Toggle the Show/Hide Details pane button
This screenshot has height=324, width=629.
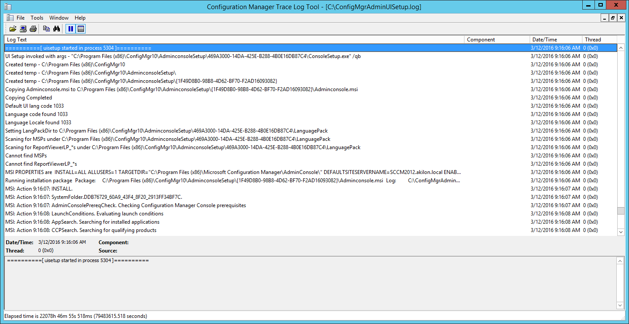point(81,29)
